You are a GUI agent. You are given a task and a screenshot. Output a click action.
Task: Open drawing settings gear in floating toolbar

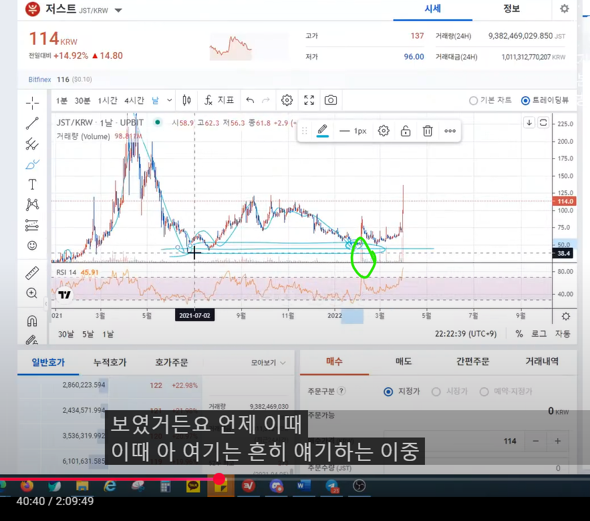(x=384, y=131)
